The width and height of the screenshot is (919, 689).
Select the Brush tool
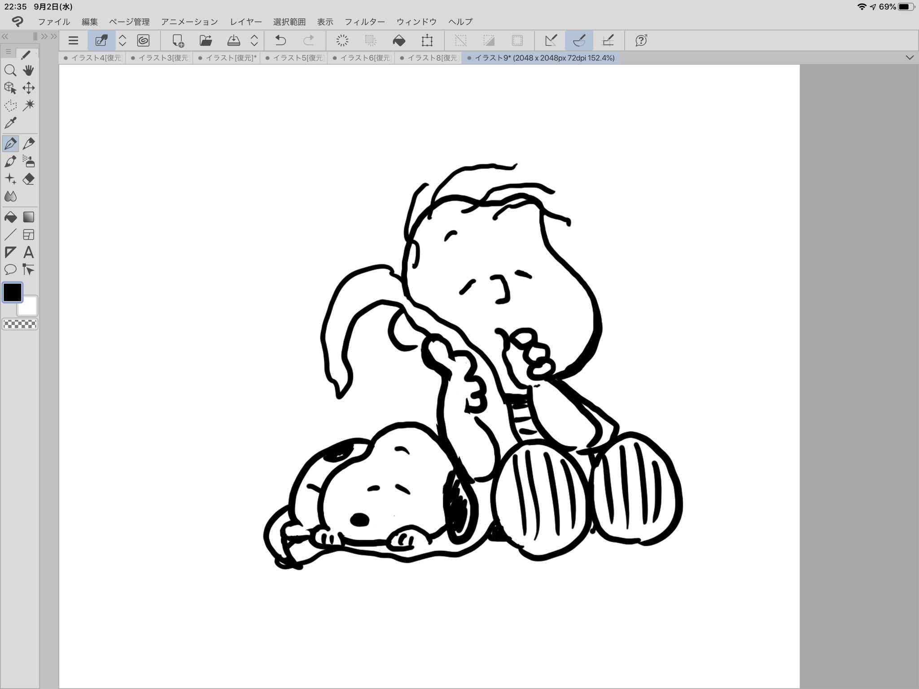click(10, 161)
